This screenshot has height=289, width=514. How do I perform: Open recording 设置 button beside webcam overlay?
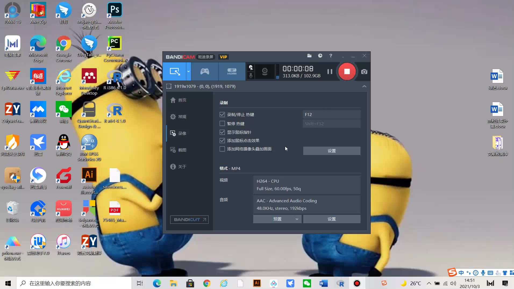point(332,151)
